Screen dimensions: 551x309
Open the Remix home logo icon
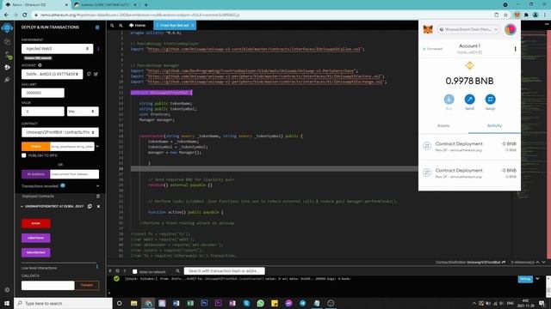click(7, 27)
